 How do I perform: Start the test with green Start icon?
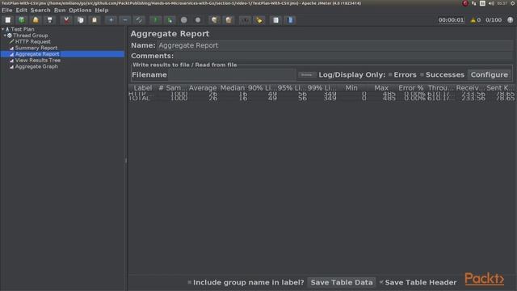click(x=156, y=20)
